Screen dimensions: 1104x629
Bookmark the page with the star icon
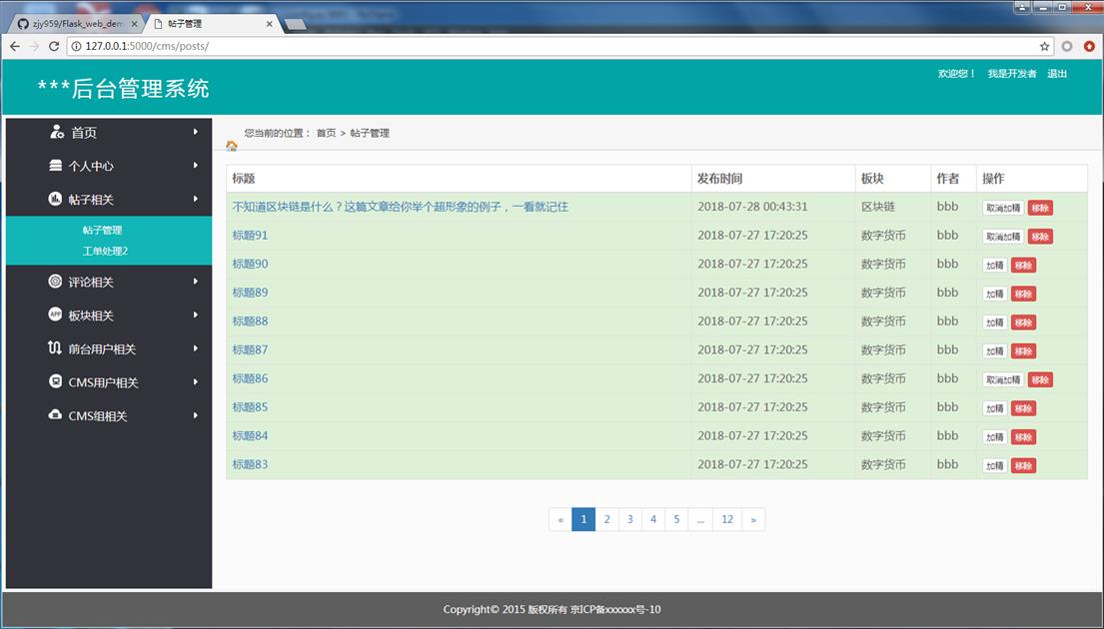(1044, 47)
